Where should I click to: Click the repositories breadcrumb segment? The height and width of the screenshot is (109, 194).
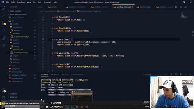point(50,11)
